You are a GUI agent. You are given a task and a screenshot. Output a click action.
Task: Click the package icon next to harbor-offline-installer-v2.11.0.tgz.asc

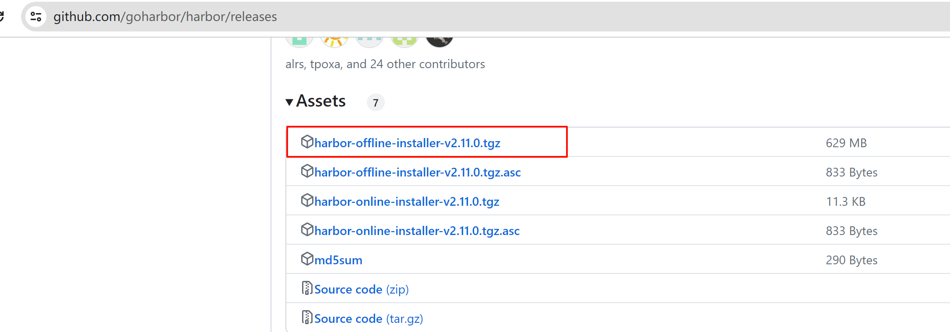tap(307, 171)
